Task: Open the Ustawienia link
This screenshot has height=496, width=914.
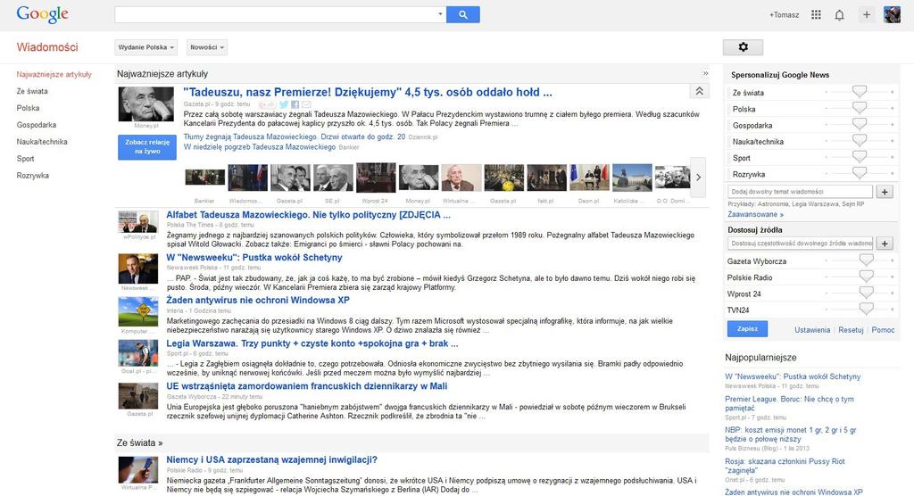Action: click(812, 330)
